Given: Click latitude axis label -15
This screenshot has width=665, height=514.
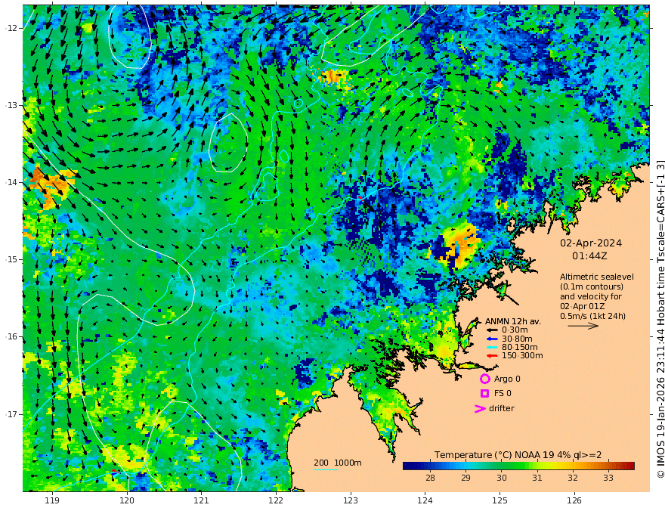Looking at the screenshot, I should point(11,259).
